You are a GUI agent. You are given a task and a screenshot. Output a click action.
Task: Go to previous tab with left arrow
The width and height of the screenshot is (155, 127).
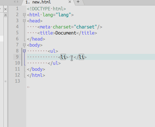coord(15,1)
